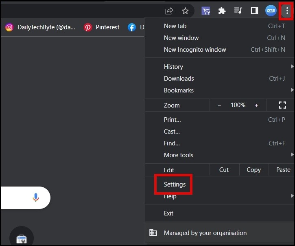Click the paper-plane extension icon
Viewport: 295px width, 246px height.
(x=205, y=11)
